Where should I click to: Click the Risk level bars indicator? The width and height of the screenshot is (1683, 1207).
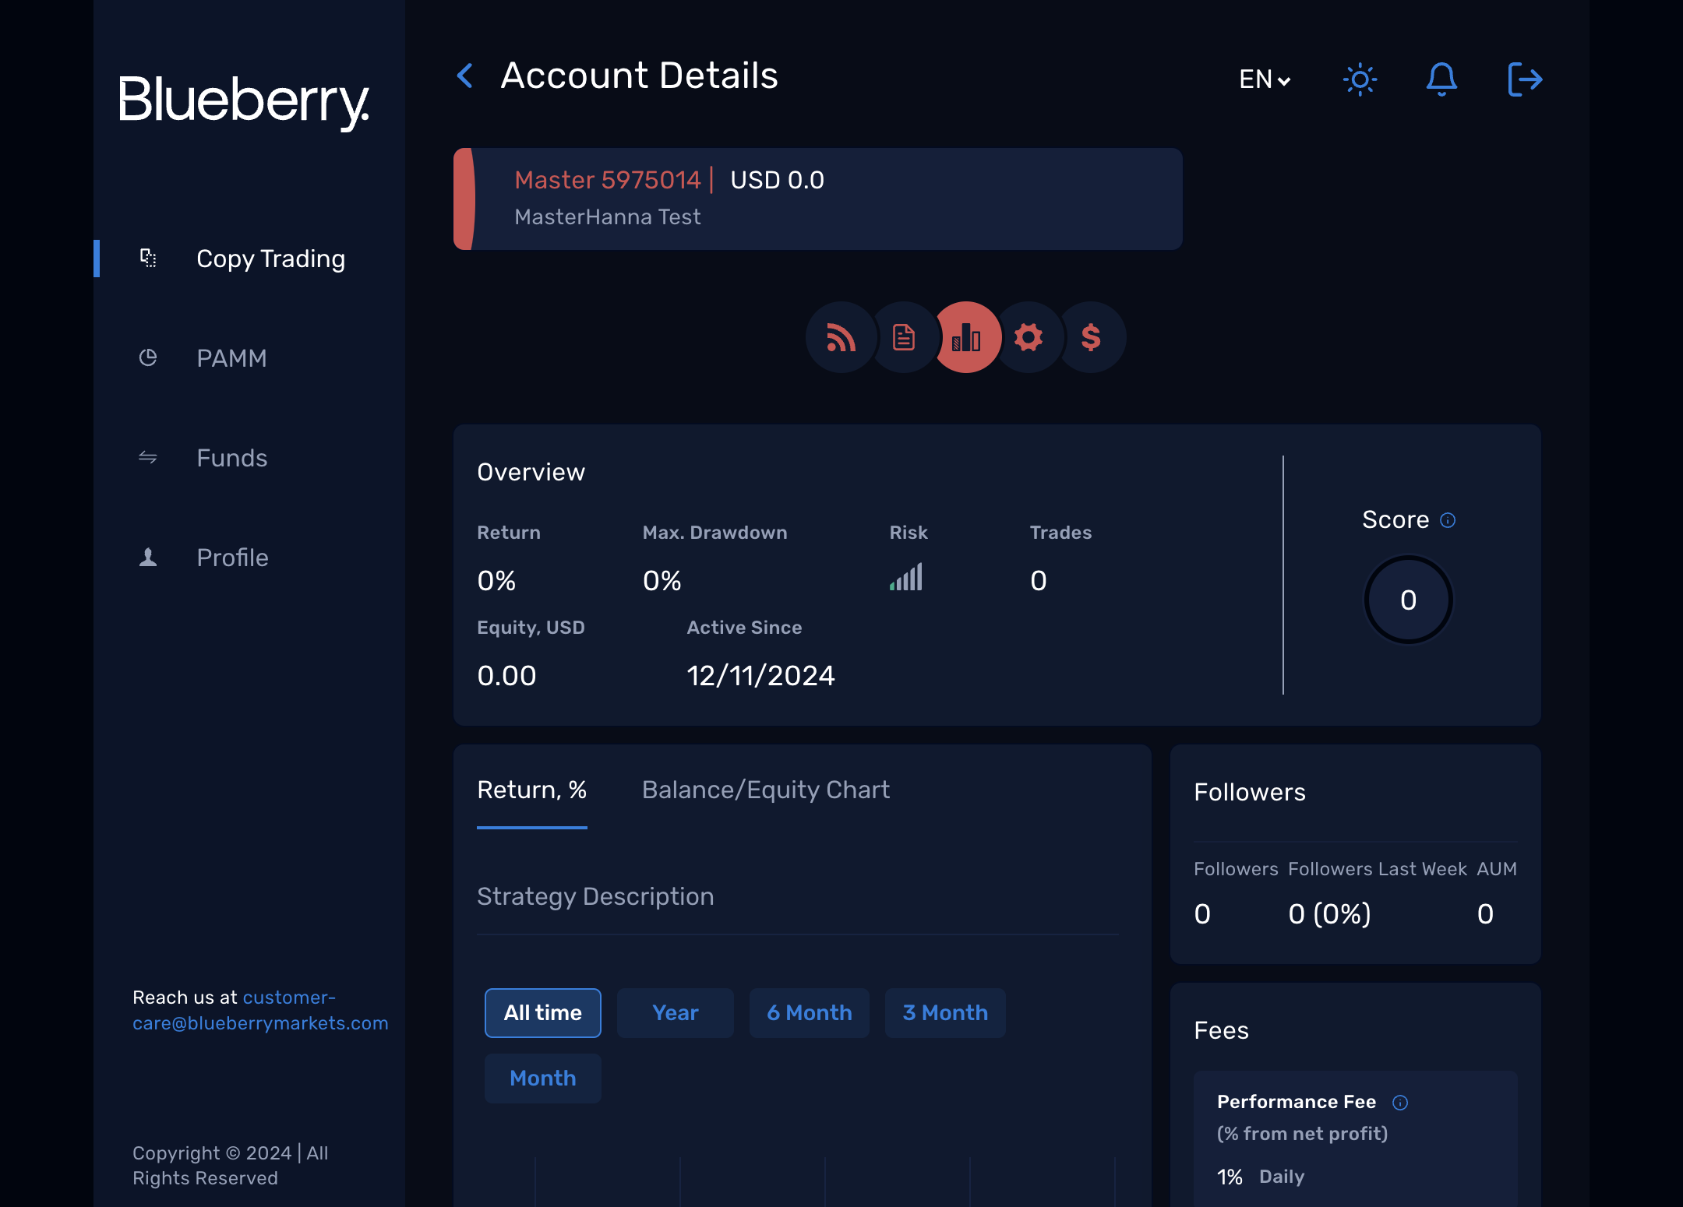[x=906, y=577]
